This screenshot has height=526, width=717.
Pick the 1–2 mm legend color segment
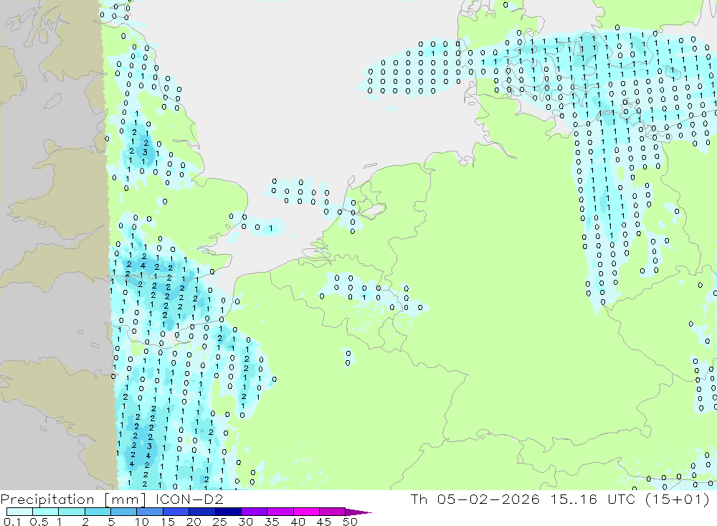pyautogui.click(x=72, y=512)
